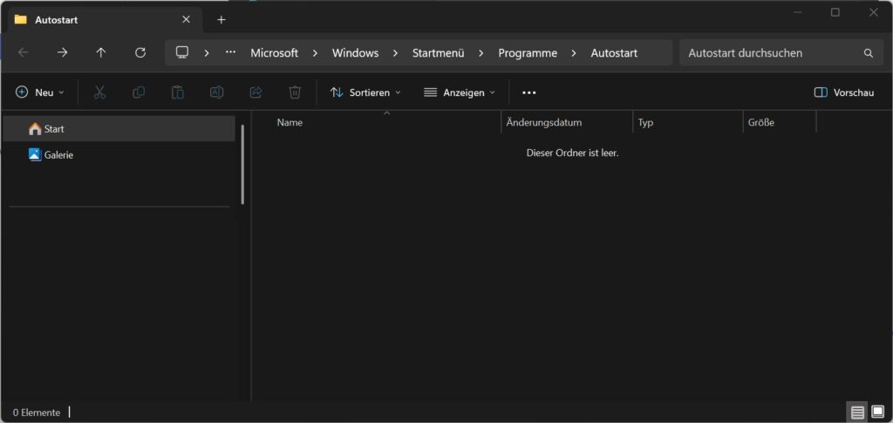Click the folder icon on Autostart tab
Viewport: 893px width, 423px height.
pos(21,19)
